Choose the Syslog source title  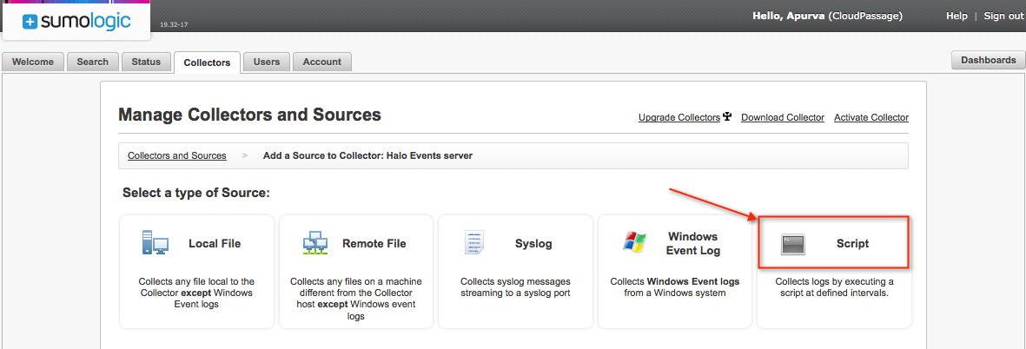click(x=533, y=244)
